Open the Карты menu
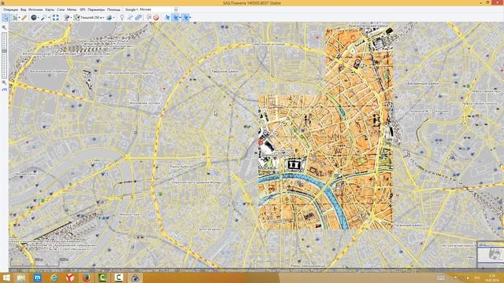 [x=50, y=9]
